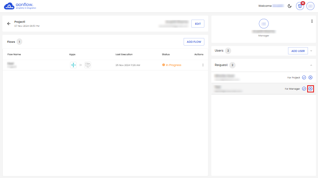Open the notifications bell
The image size is (318, 178).
tap(300, 6)
